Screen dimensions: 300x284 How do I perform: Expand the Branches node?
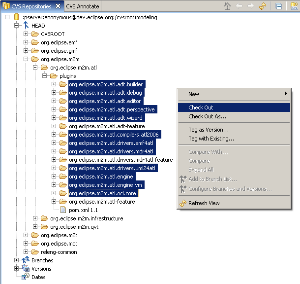[16, 260]
